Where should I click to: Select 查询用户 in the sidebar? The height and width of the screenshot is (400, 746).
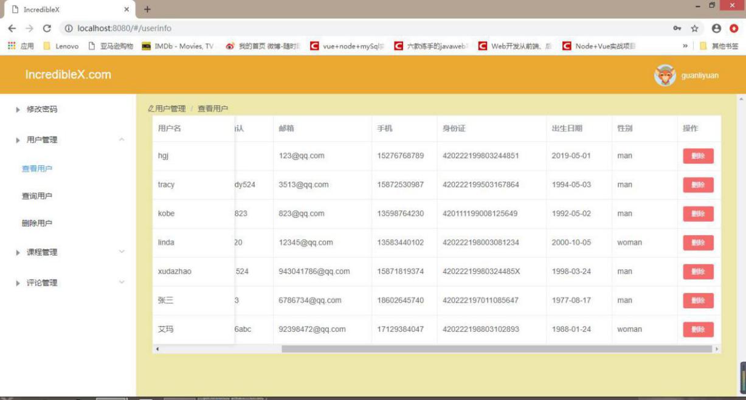(37, 196)
